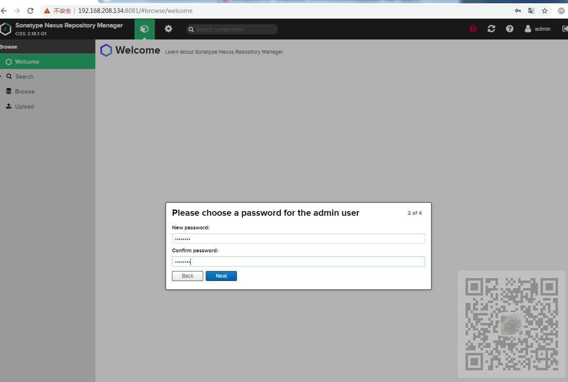
Task: Open Search in the Browse sidebar
Action: [47, 76]
